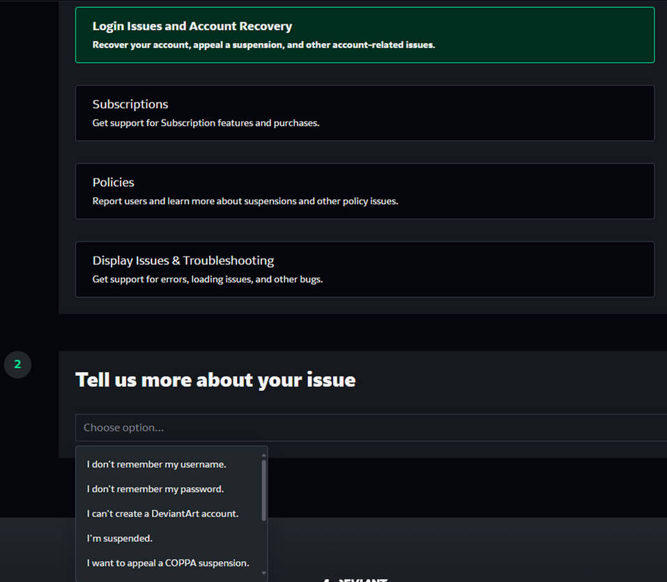Click the dropdown list scroll-up arrow
The image size is (667, 582).
click(263, 455)
